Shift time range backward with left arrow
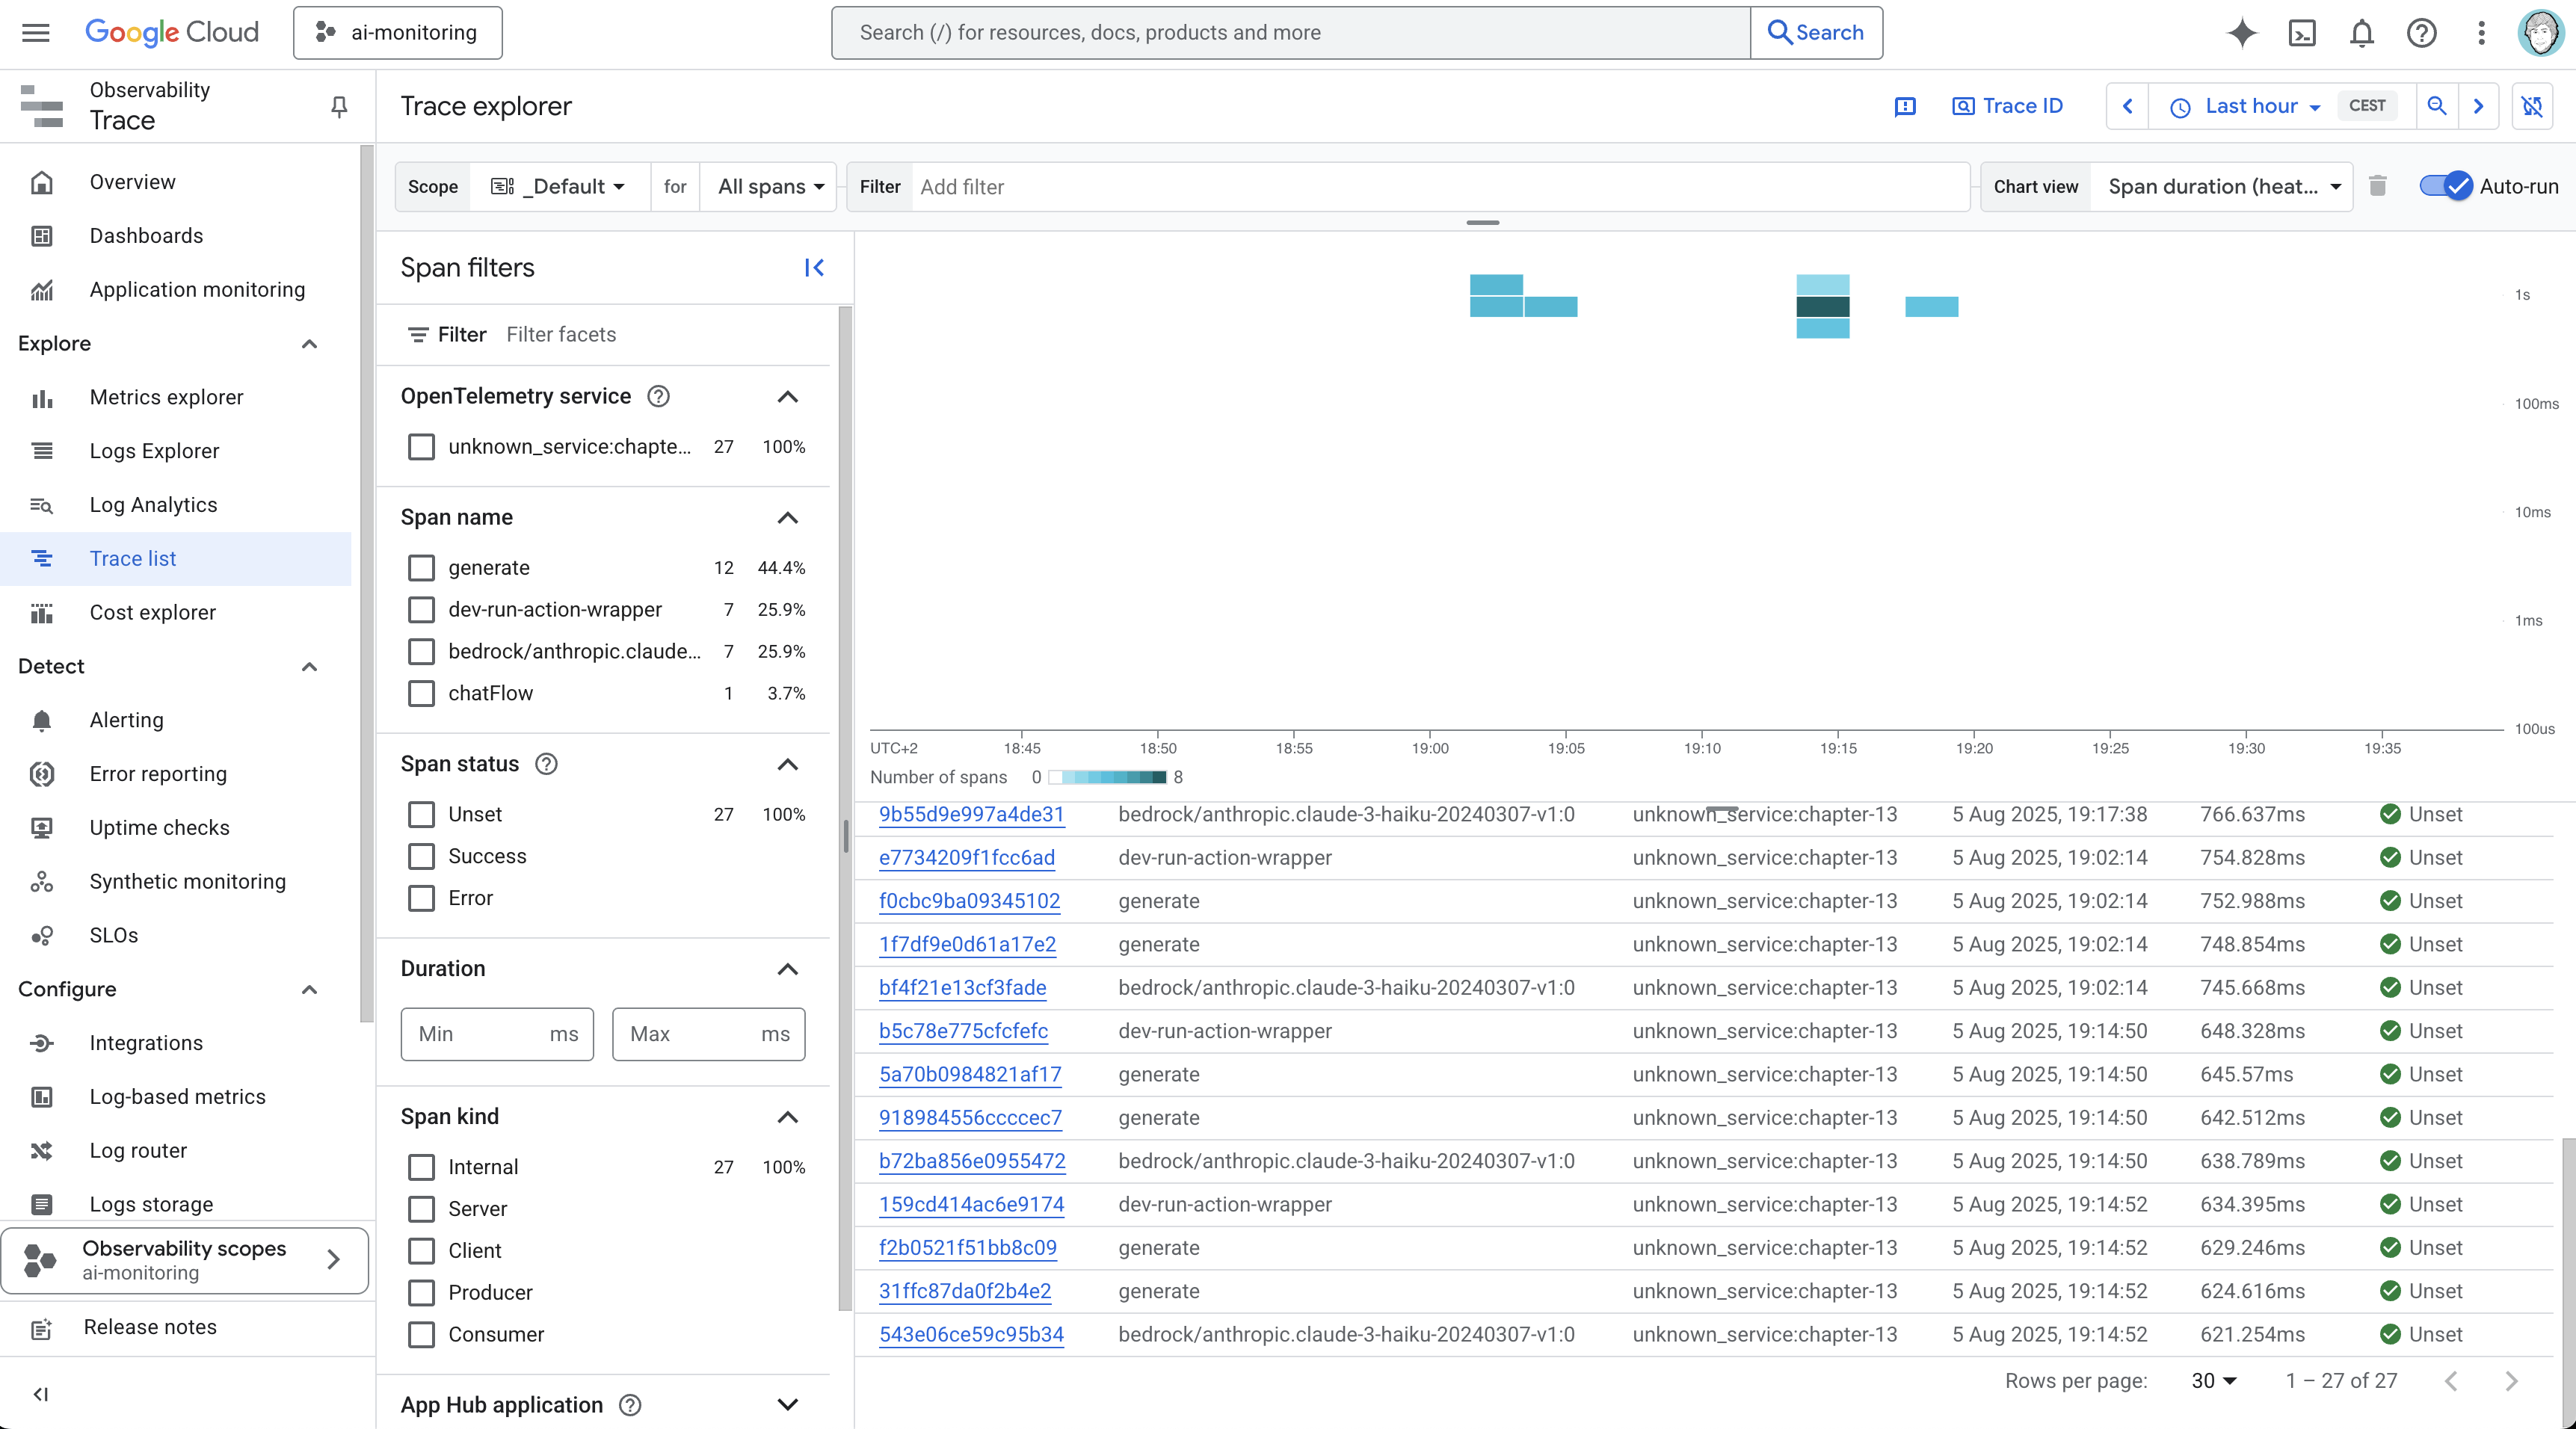This screenshot has width=2576, height=1429. coord(2127,106)
